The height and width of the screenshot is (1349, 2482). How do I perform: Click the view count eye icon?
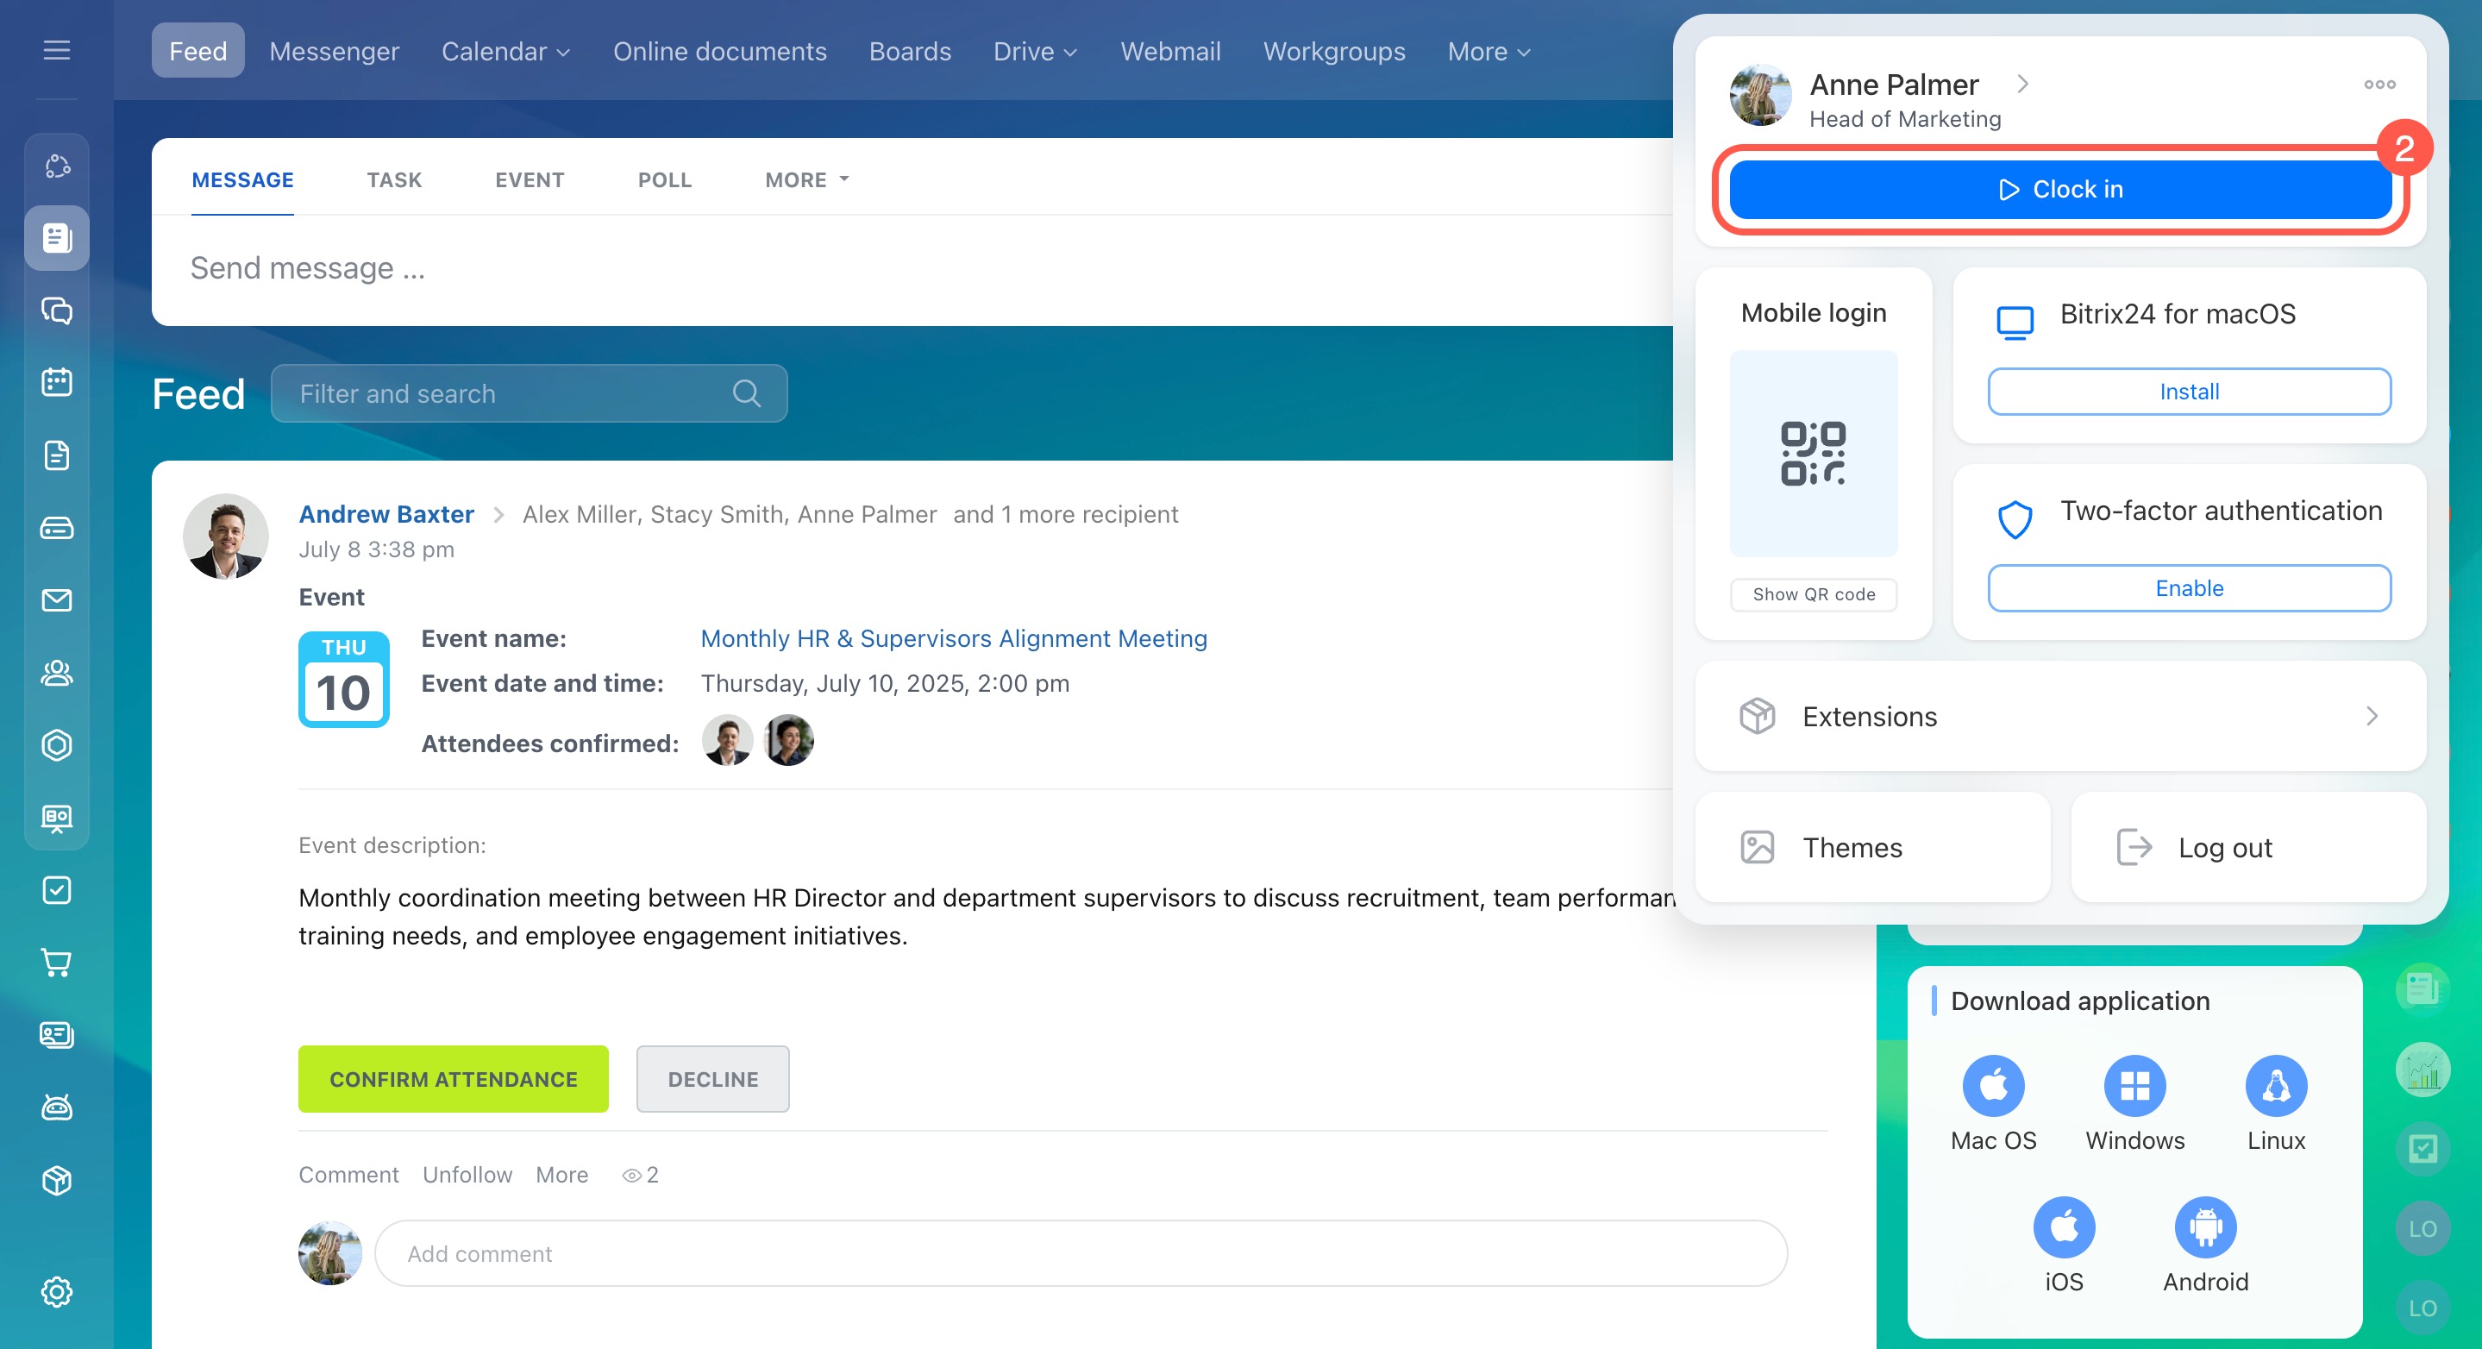[631, 1176]
